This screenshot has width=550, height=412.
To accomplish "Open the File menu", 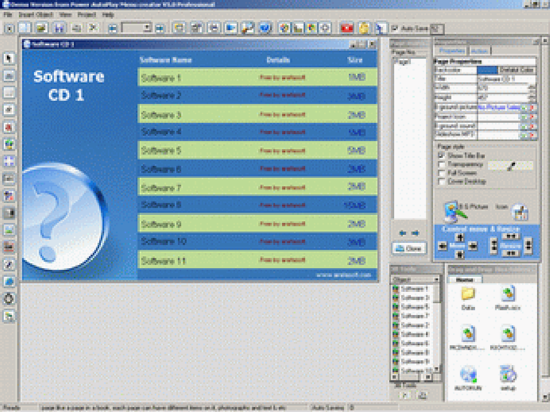I will (x=8, y=15).
